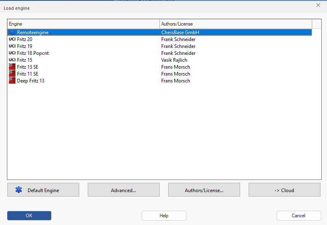
Task: Click the UCI icon beside Fritz 19
Action: pos(12,46)
